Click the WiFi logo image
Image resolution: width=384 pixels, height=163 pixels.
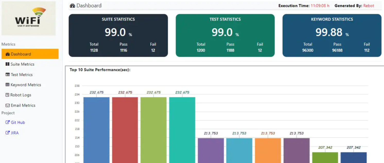click(28, 18)
